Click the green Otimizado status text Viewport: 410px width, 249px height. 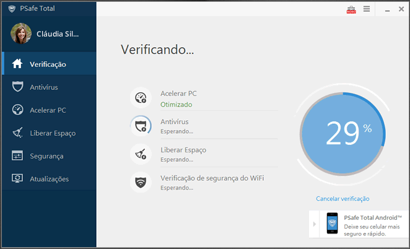177,105
